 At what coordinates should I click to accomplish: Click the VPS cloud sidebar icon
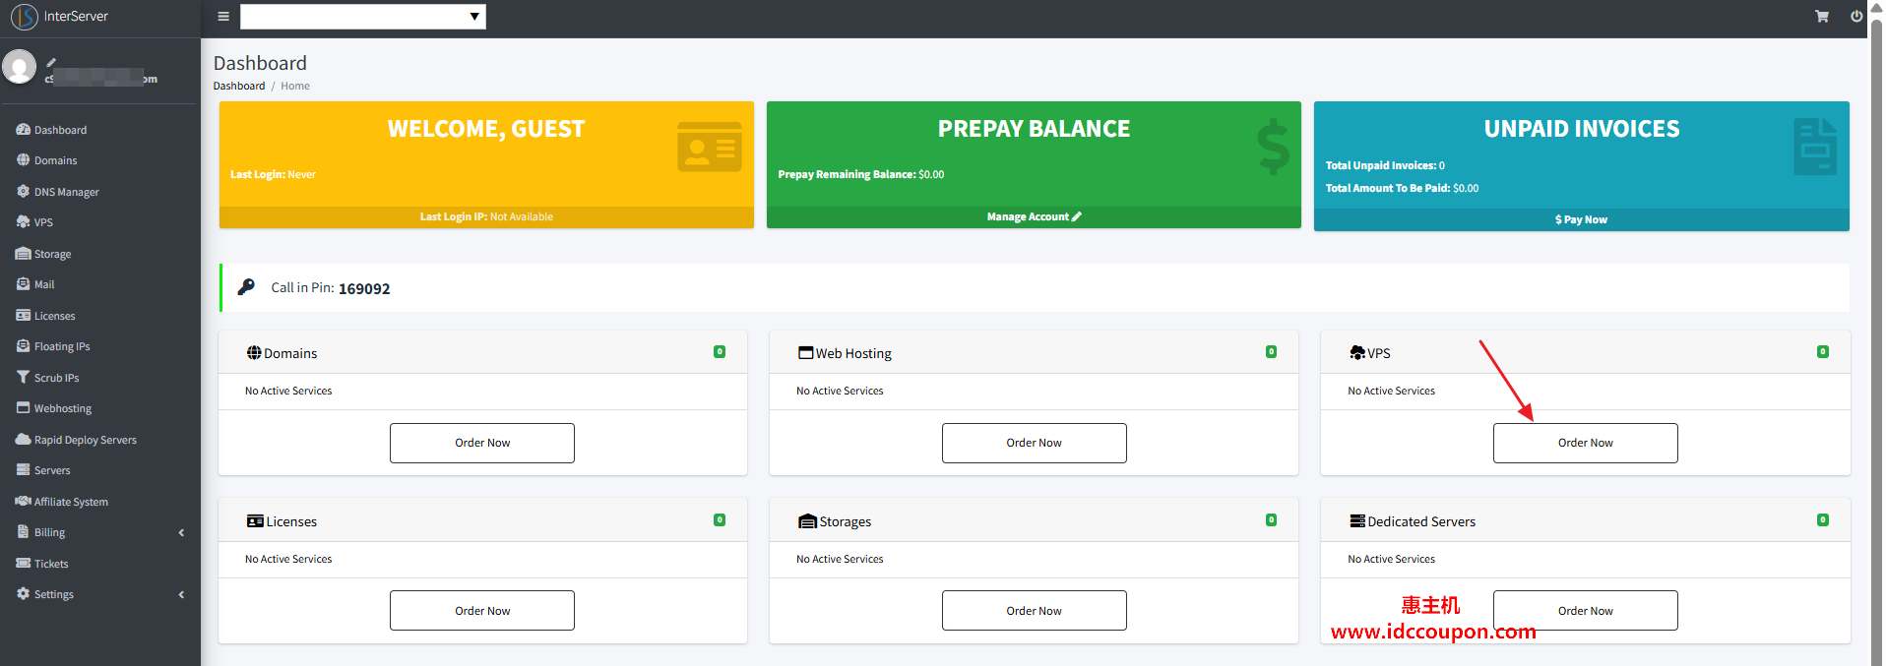tap(23, 221)
